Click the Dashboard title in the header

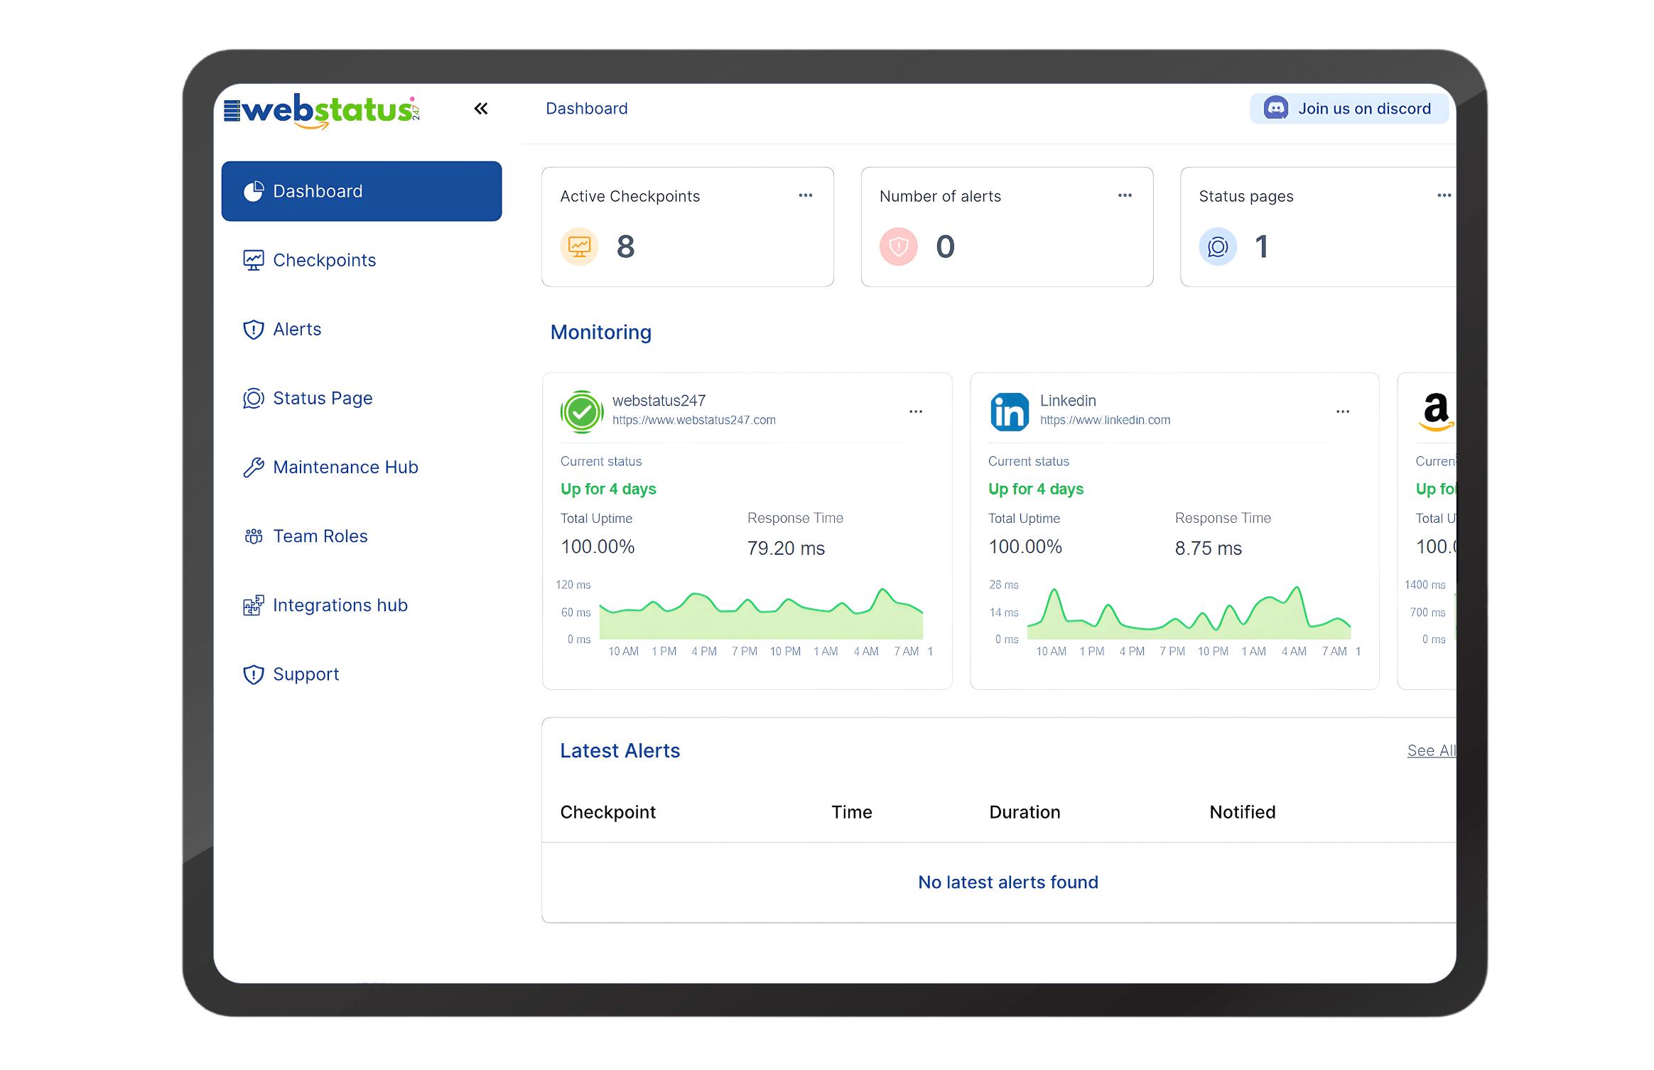click(586, 108)
